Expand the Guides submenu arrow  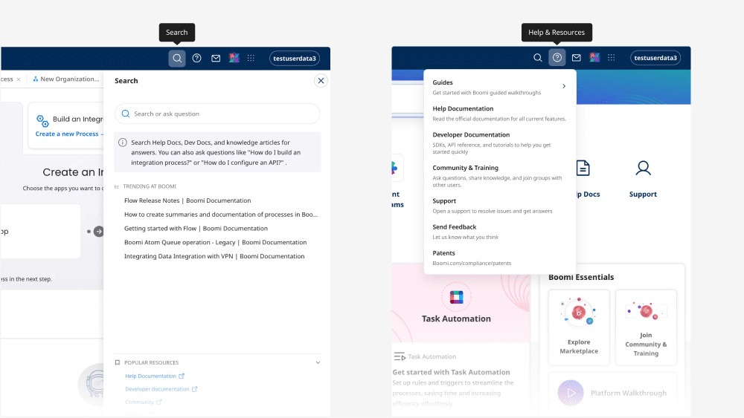(x=564, y=86)
